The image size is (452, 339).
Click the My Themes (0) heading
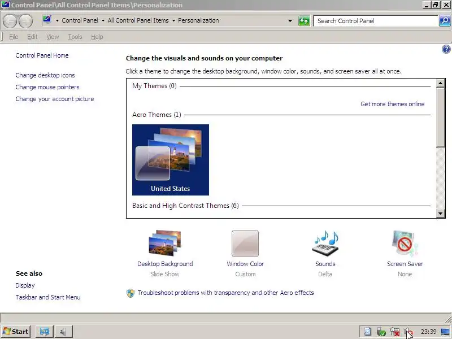point(154,86)
